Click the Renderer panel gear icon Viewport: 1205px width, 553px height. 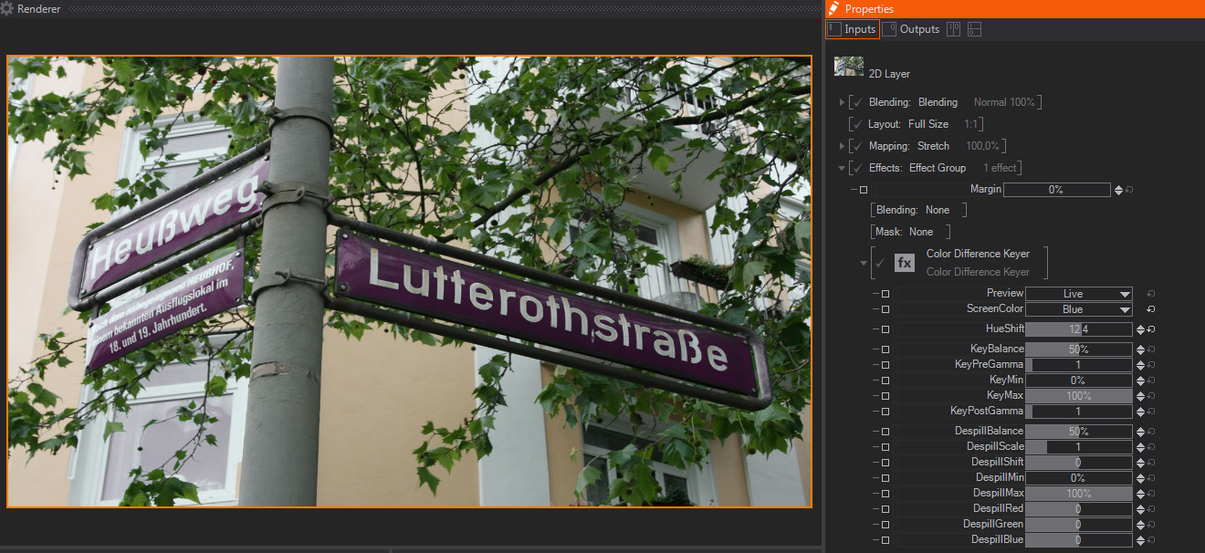pyautogui.click(x=7, y=9)
